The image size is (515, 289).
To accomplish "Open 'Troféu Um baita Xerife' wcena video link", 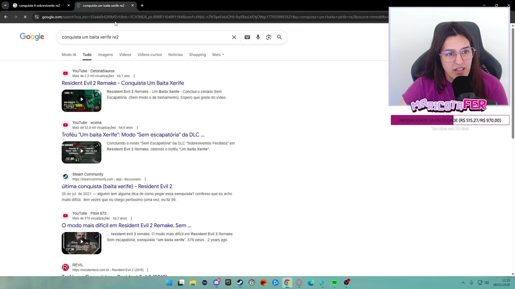I will point(133,135).
